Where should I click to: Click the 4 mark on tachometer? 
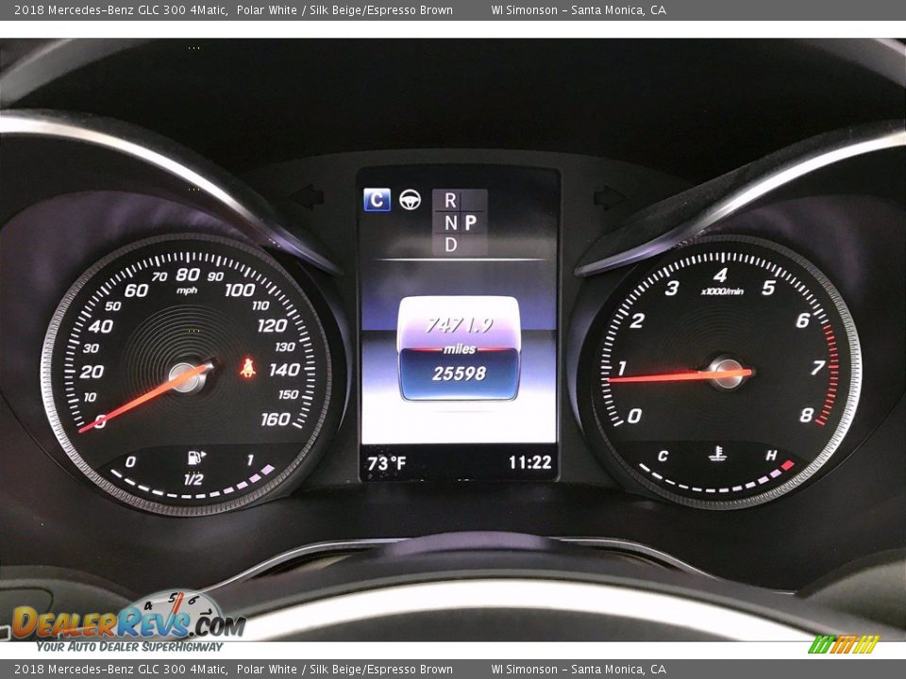[720, 274]
